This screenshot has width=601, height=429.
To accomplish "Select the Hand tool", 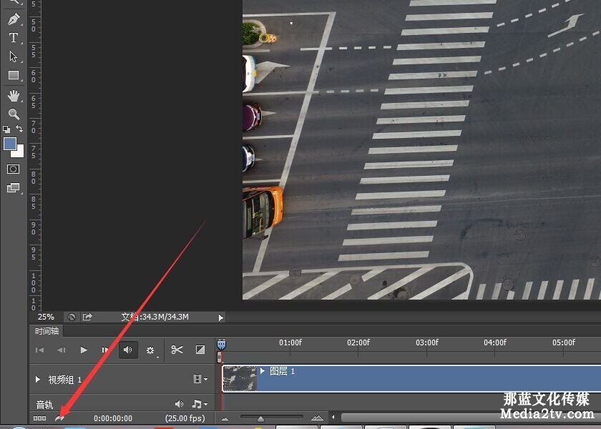I will (14, 95).
